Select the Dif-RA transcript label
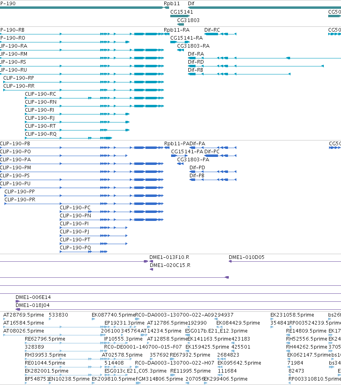The width and height of the screenshot is (341, 385). pyautogui.click(x=196, y=54)
